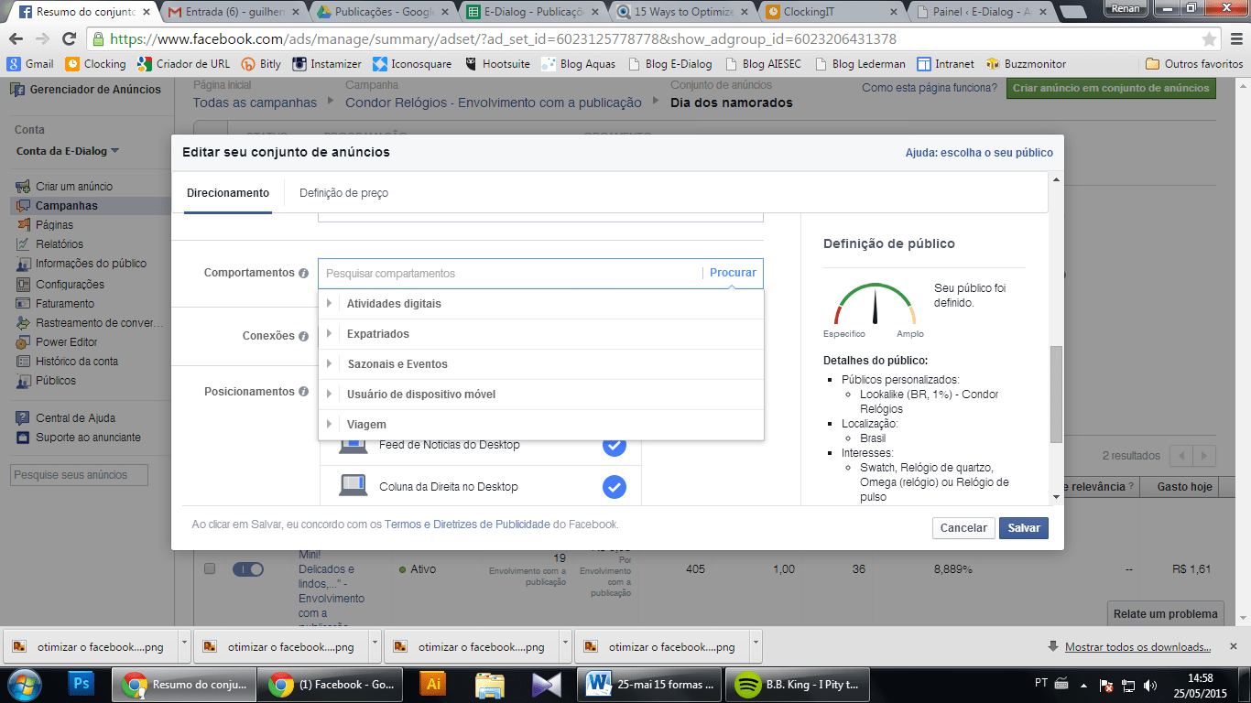Image resolution: width=1251 pixels, height=703 pixels.
Task: Click the Comportamentos info icon
Action: [303, 274]
